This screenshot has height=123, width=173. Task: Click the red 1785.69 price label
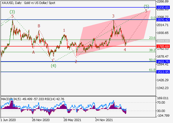pyautogui.click(x=163, y=46)
